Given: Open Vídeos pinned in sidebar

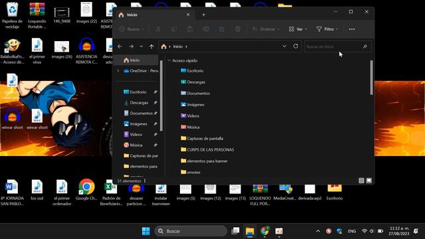Looking at the screenshot, I should pos(135,134).
